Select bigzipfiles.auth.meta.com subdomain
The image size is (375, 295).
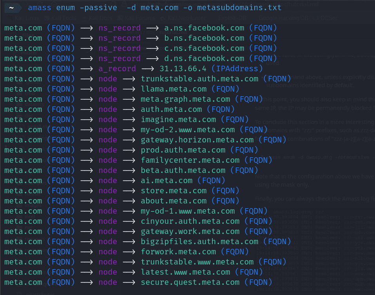(199, 242)
